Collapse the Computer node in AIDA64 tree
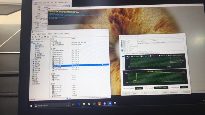This screenshot has height=115, width=205. pyautogui.click(x=32, y=43)
